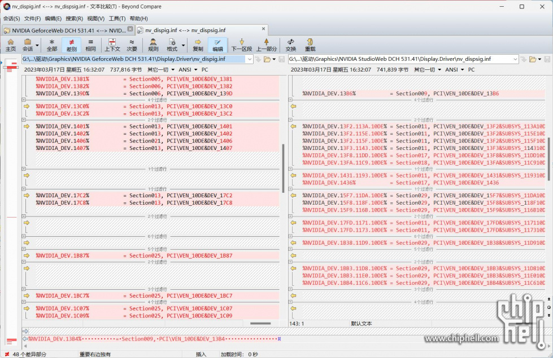Click right file path input field
553x358 pixels.
pyautogui.click(x=400, y=59)
